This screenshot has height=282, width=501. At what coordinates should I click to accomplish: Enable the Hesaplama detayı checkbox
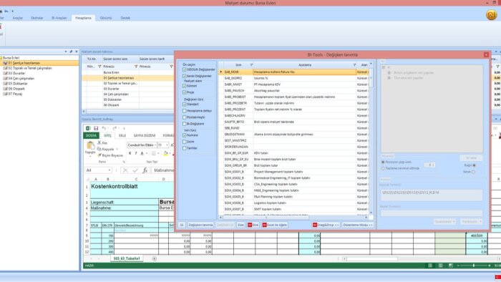coord(185,111)
